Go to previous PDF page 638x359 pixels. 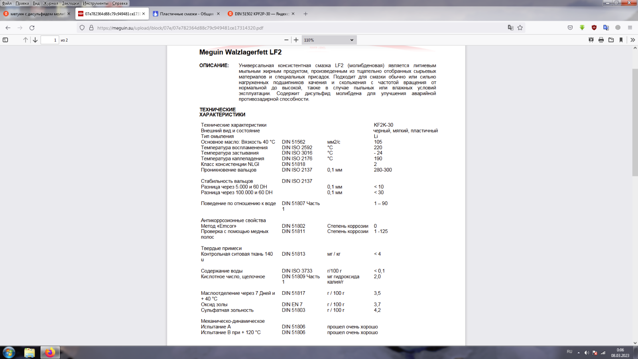pyautogui.click(x=26, y=40)
